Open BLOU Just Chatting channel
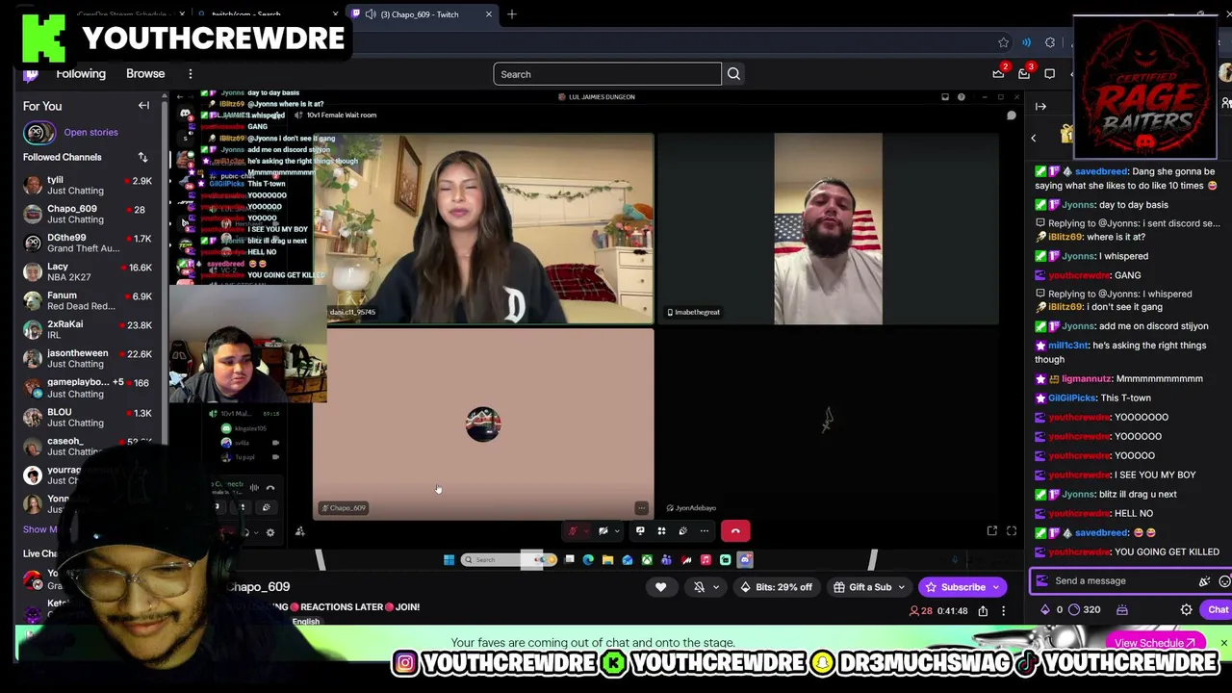 pos(89,417)
